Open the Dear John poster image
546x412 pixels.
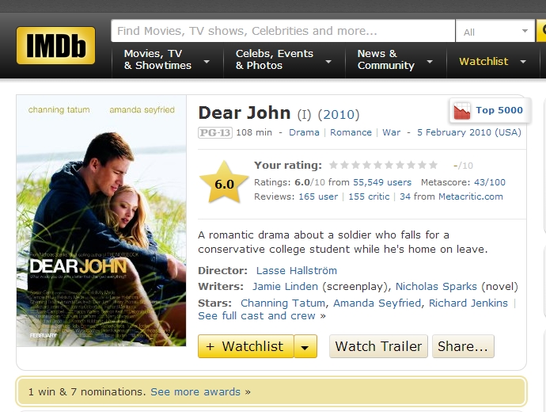101,221
